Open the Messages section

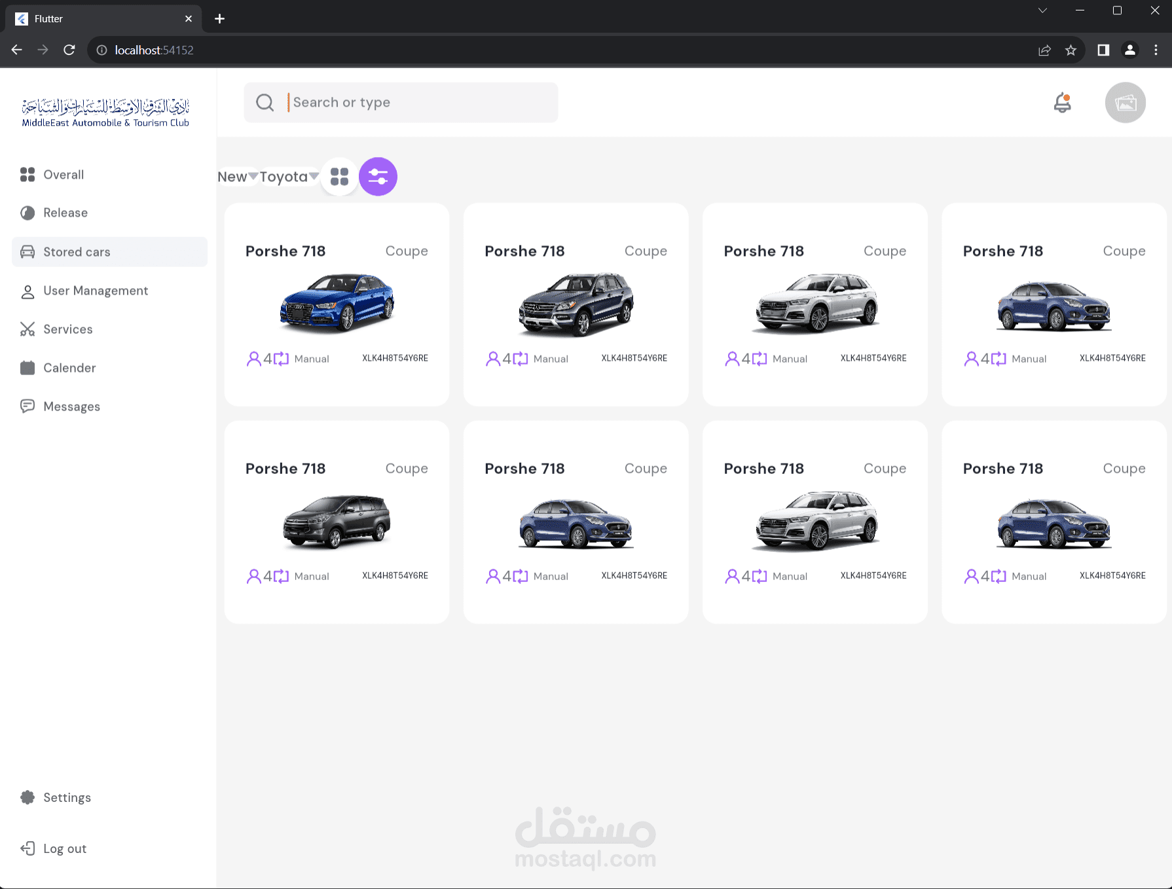point(71,407)
